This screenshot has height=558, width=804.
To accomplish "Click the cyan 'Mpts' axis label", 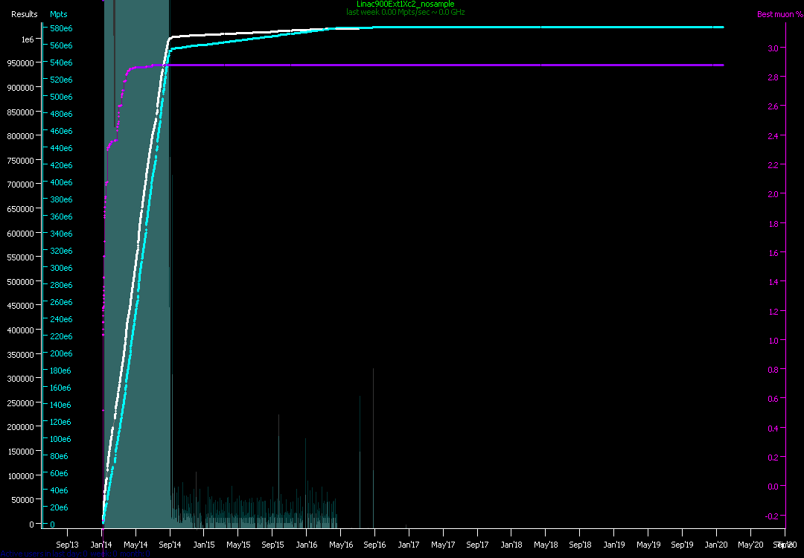I will [x=58, y=15].
